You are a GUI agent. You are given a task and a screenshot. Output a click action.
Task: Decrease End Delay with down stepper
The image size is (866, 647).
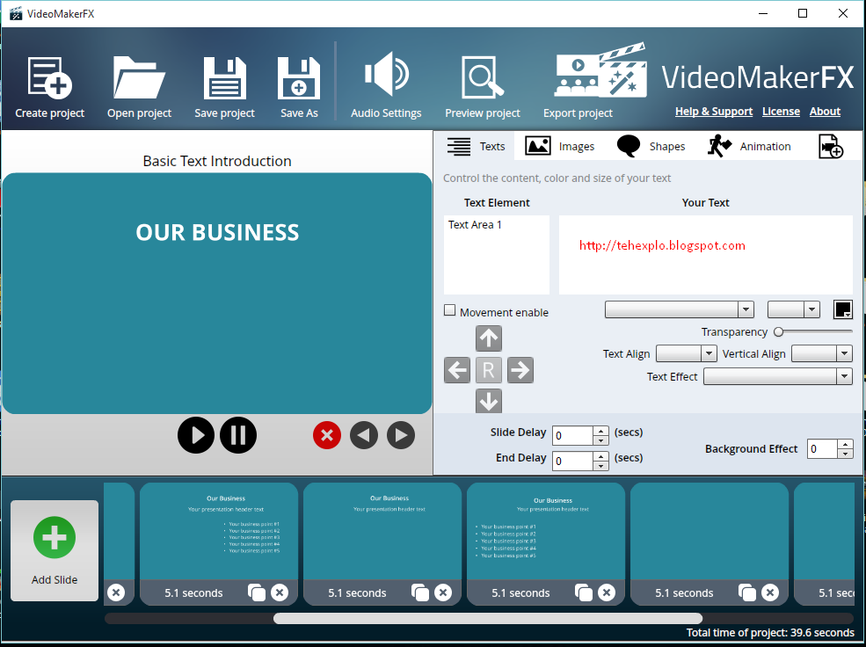pos(600,466)
